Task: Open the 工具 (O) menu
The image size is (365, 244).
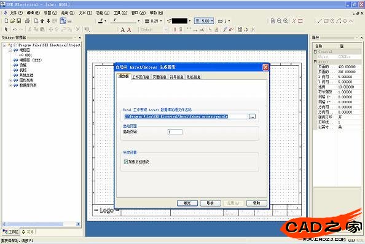Action: [120, 13]
